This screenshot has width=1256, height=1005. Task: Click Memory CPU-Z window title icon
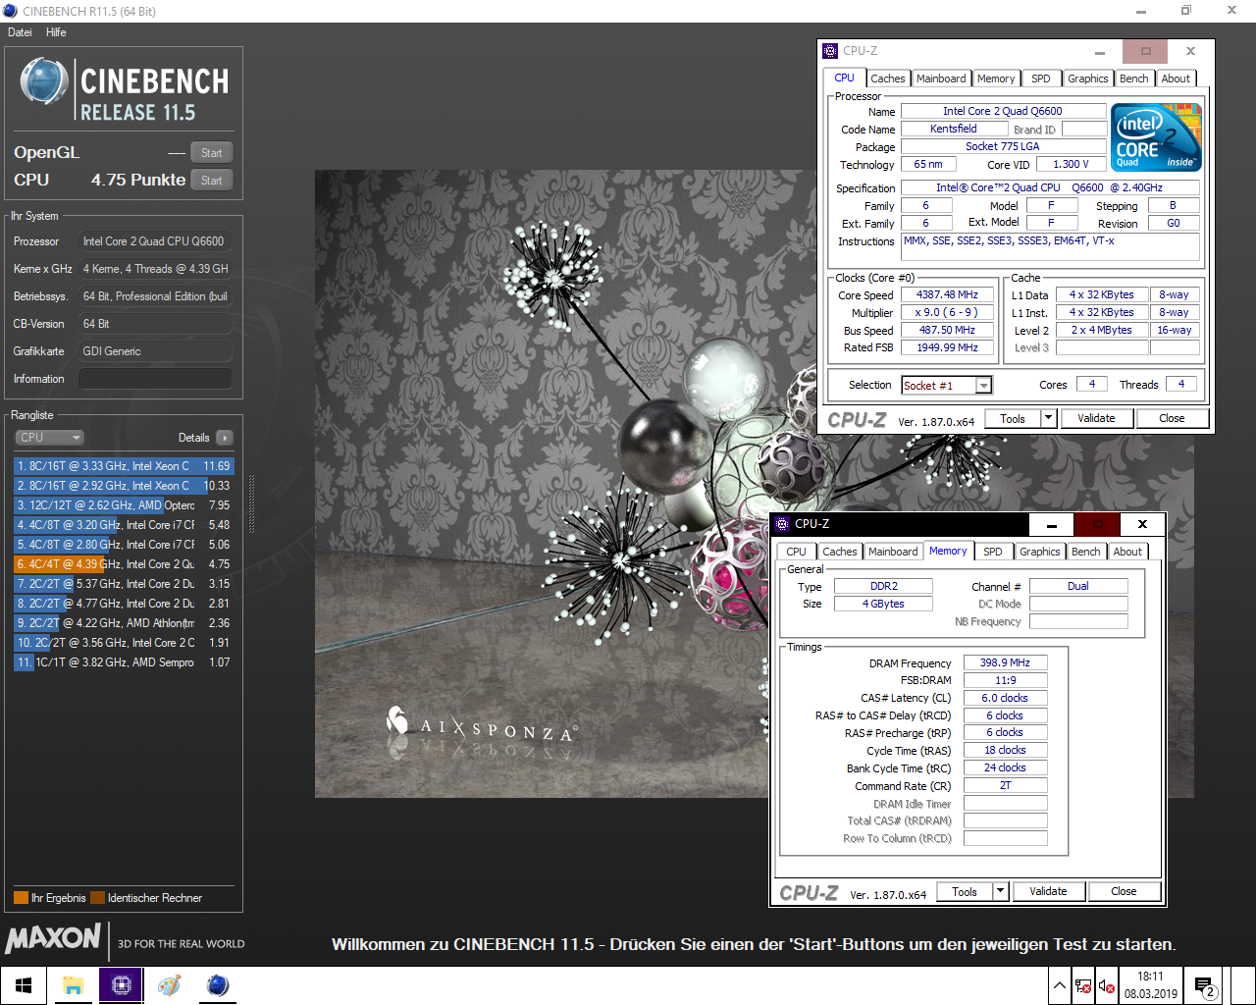tap(782, 524)
